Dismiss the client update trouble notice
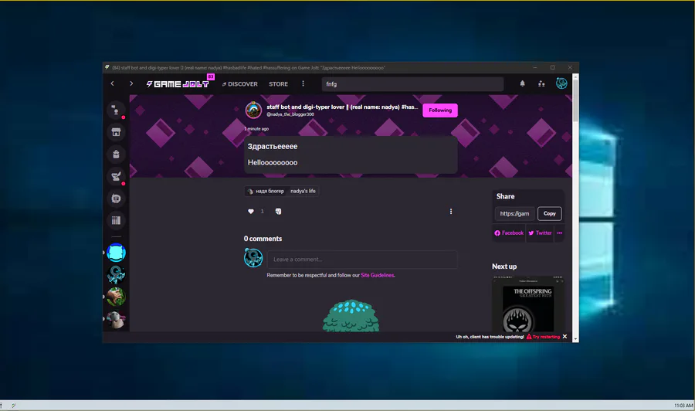The image size is (695, 411). pos(564,337)
